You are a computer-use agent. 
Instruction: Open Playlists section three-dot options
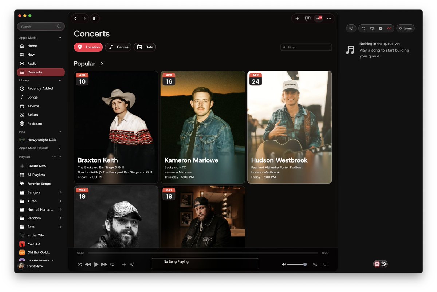point(54,157)
